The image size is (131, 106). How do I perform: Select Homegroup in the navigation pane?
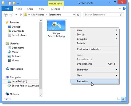point(16,69)
